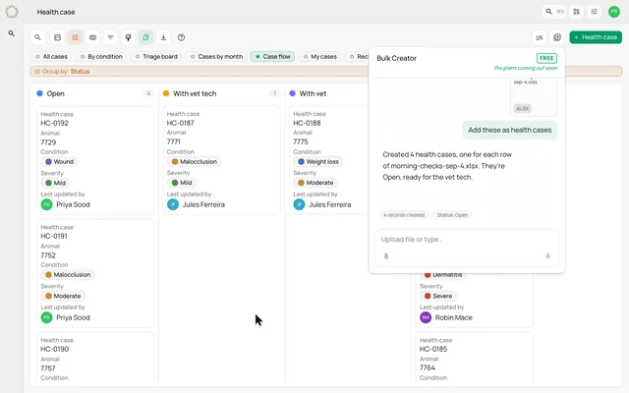Open the layout view toolbar icon

coord(57,37)
